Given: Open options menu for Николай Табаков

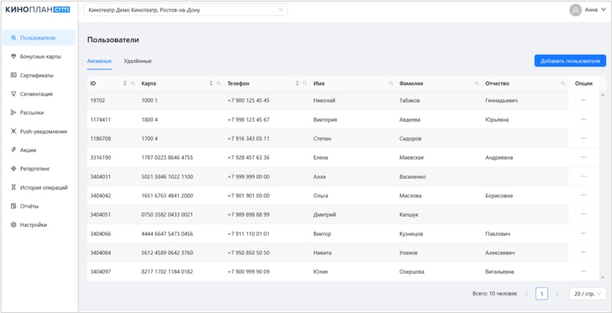Looking at the screenshot, I should (584, 100).
